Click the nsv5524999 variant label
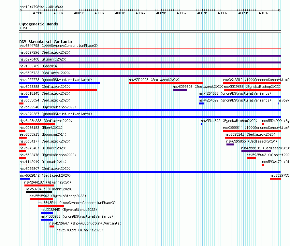The image size is (290, 246). 276,121
